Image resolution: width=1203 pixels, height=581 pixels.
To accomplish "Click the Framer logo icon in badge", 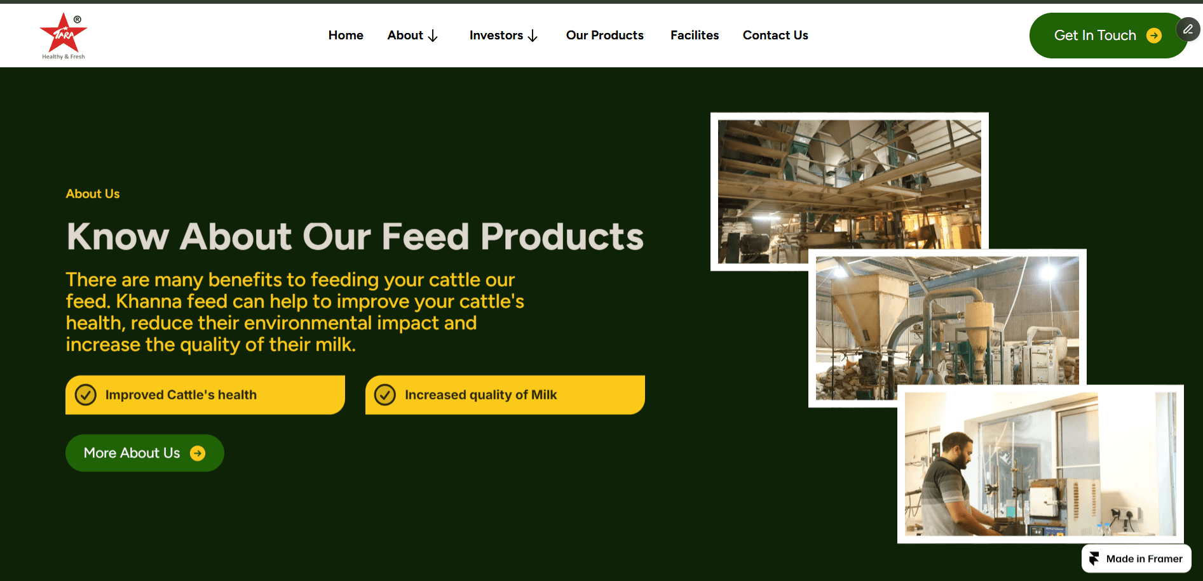I will (x=1094, y=559).
